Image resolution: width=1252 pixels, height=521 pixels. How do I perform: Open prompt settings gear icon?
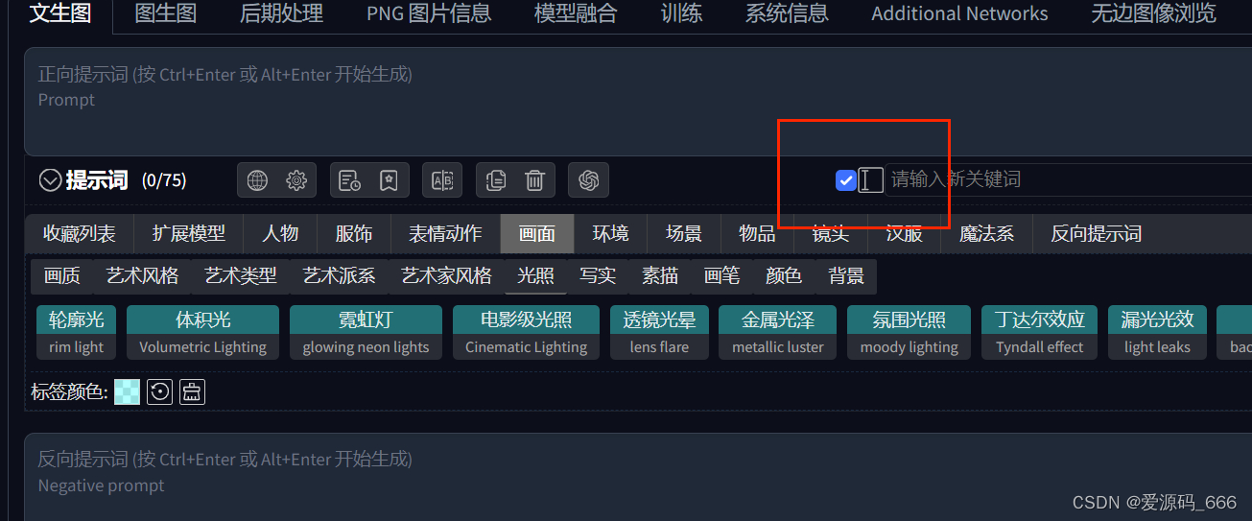296,180
